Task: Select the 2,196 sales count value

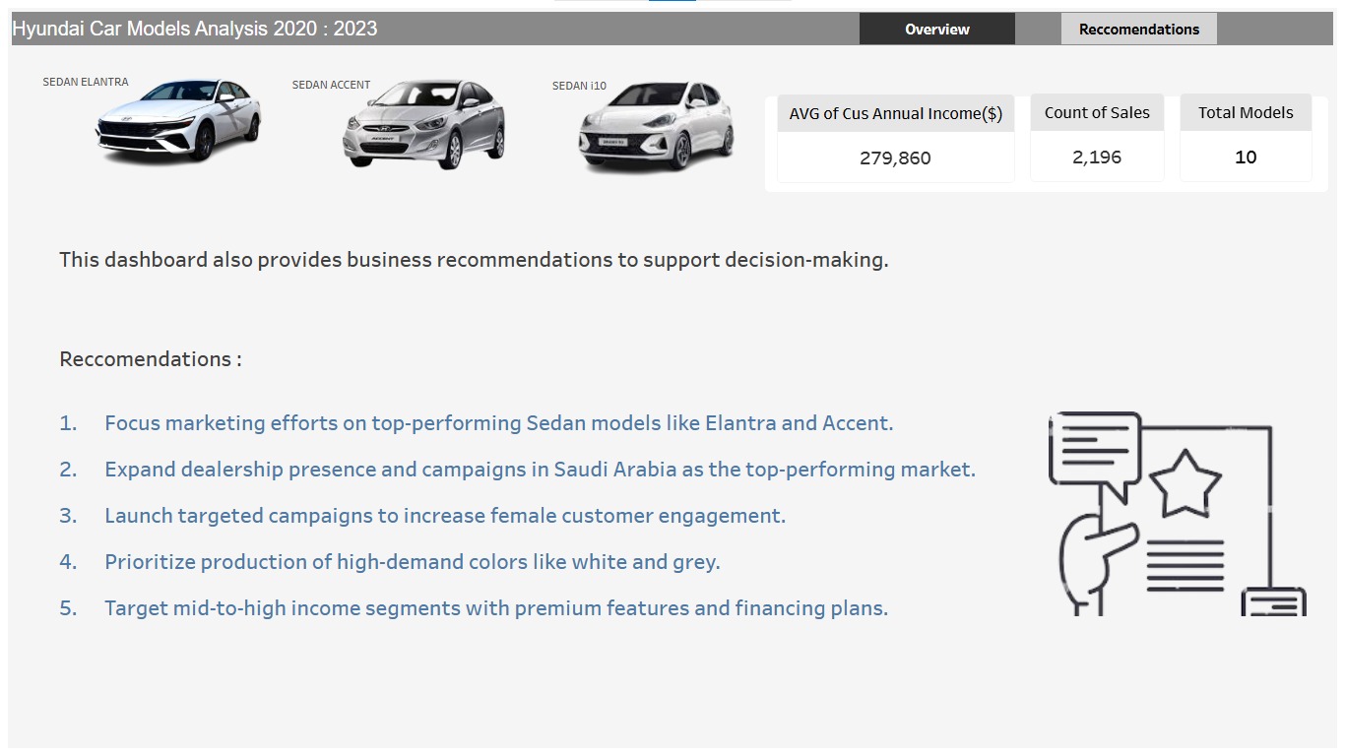Action: (1097, 157)
